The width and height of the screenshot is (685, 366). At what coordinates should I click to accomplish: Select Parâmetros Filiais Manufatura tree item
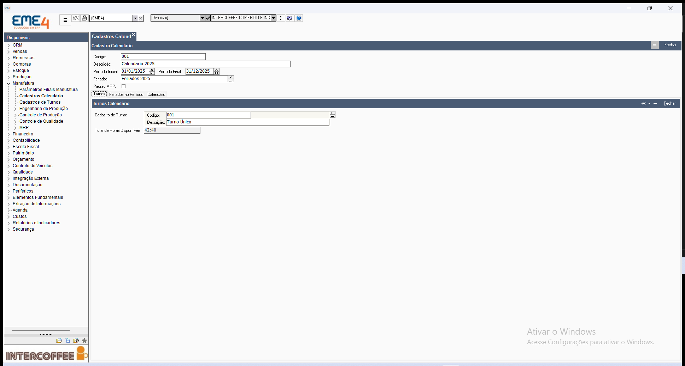coord(48,90)
